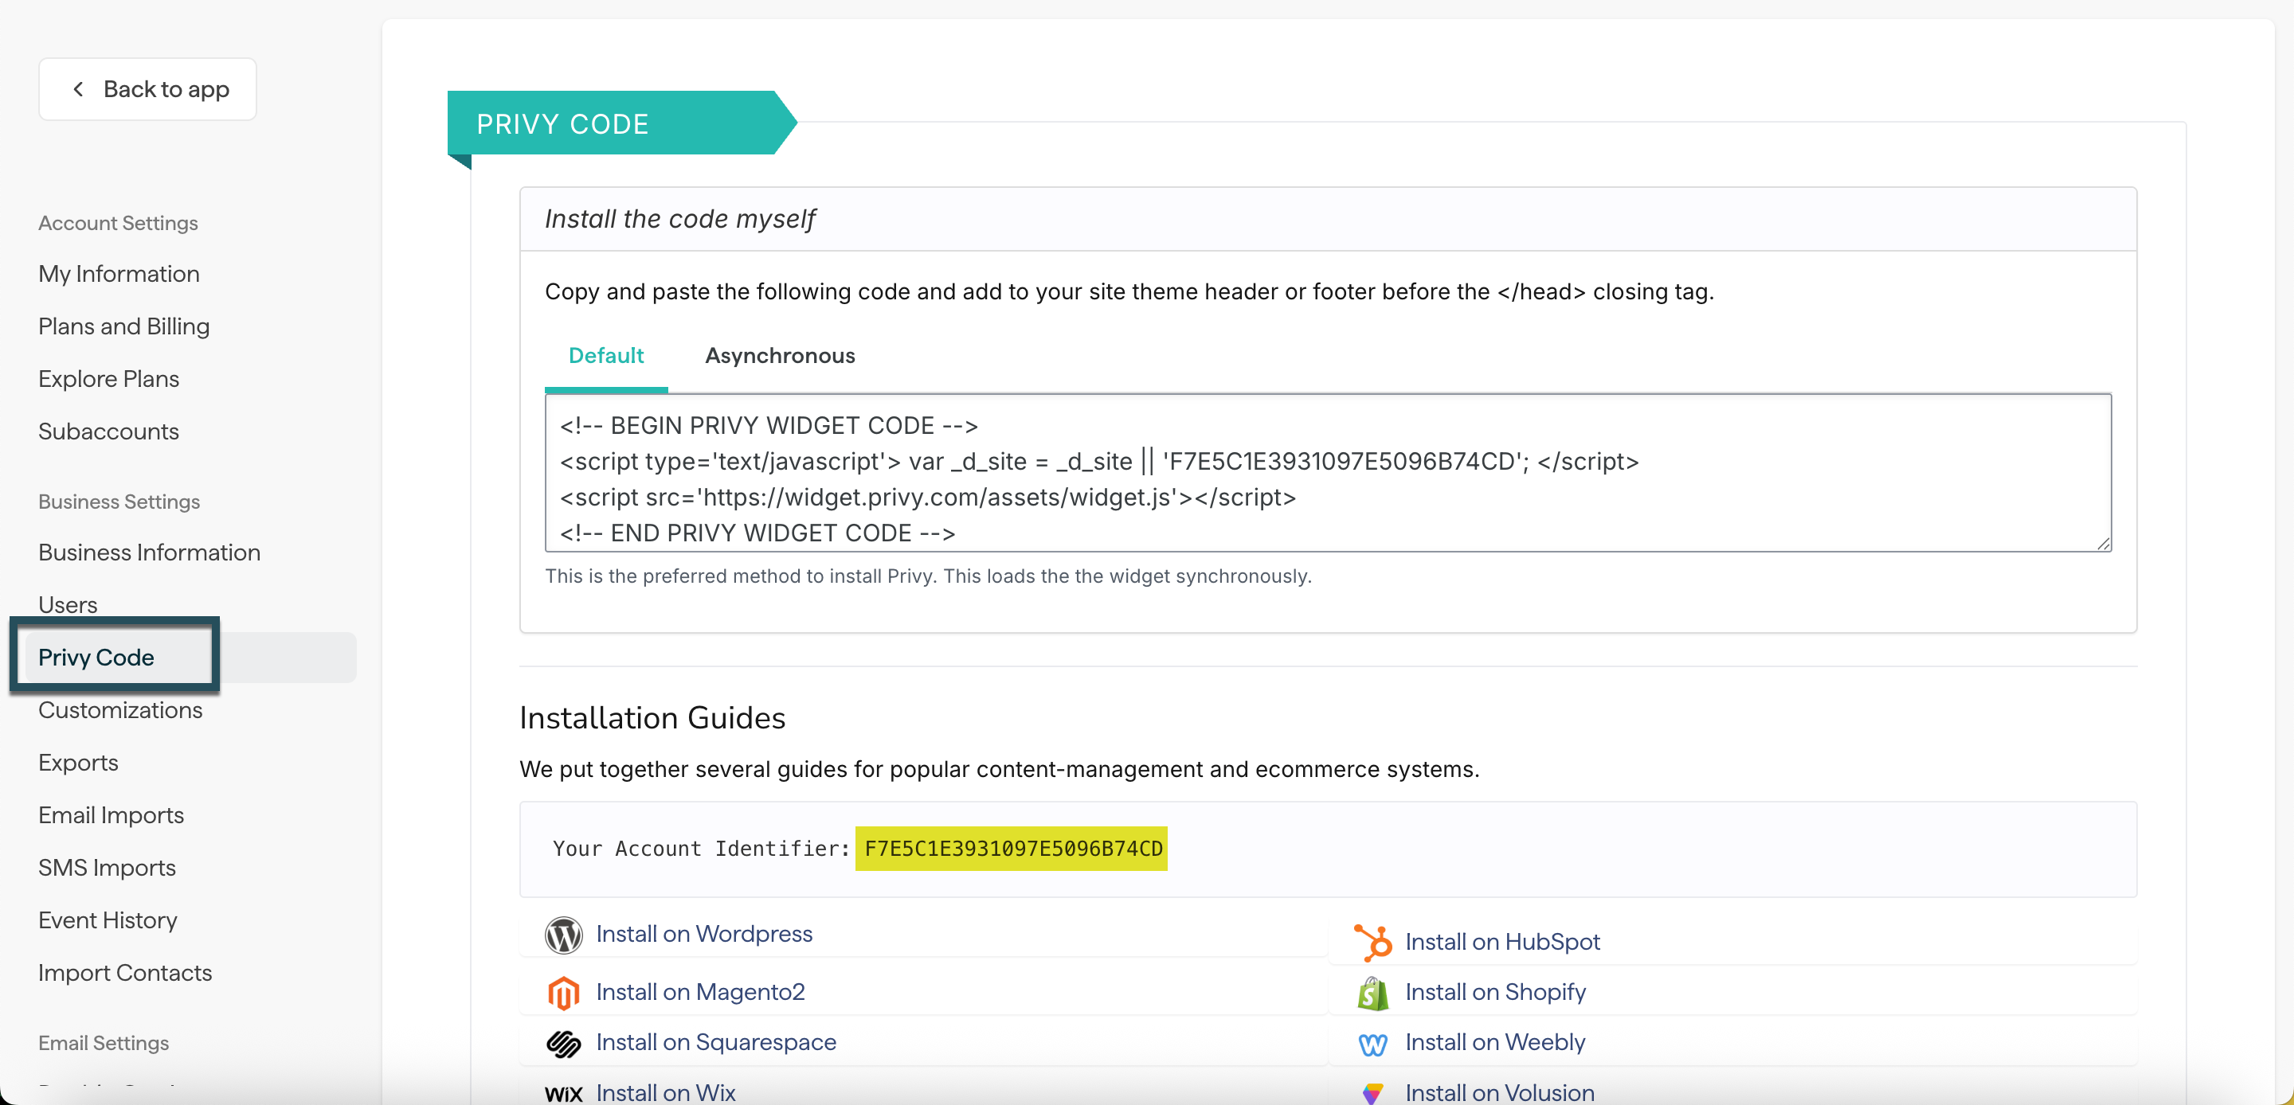Screen dimensions: 2294x1105
Task: Click the Shopify bag icon
Action: (x=1372, y=992)
